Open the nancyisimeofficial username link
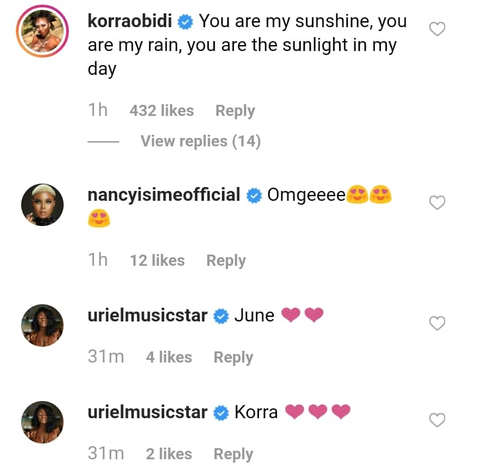477x466 pixels. coord(164,195)
